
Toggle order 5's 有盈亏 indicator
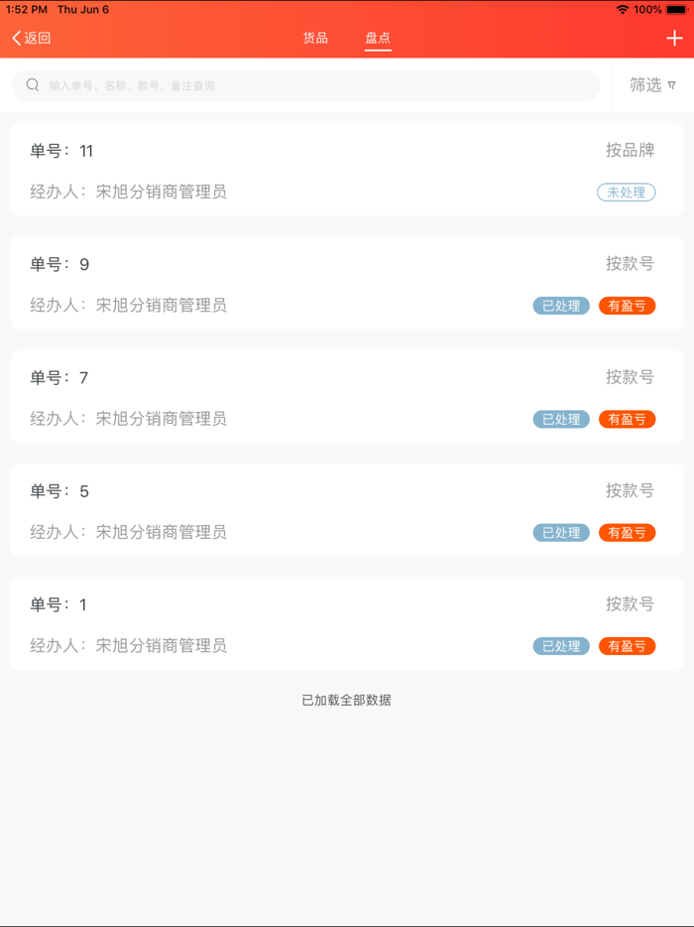click(x=628, y=532)
